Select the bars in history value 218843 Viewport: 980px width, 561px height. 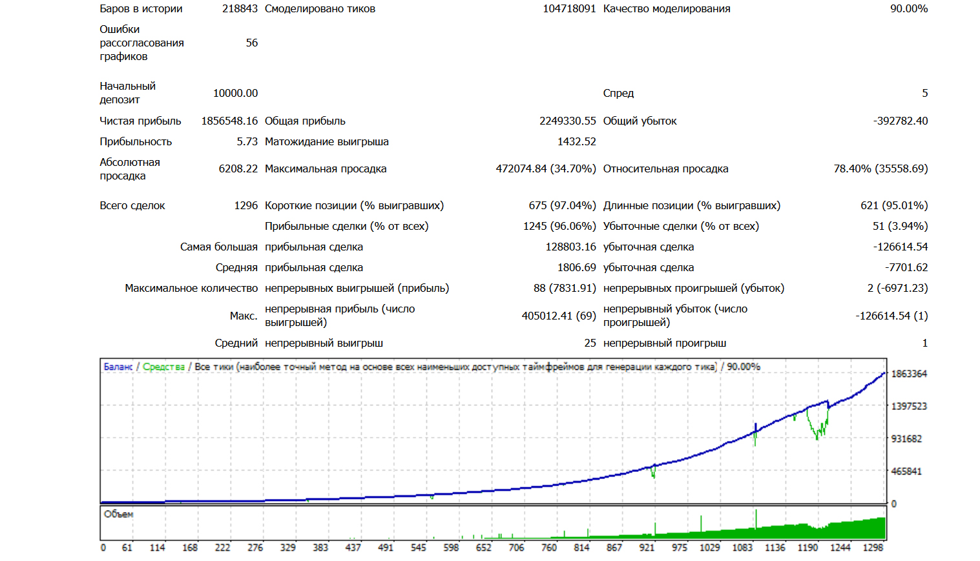240,8
